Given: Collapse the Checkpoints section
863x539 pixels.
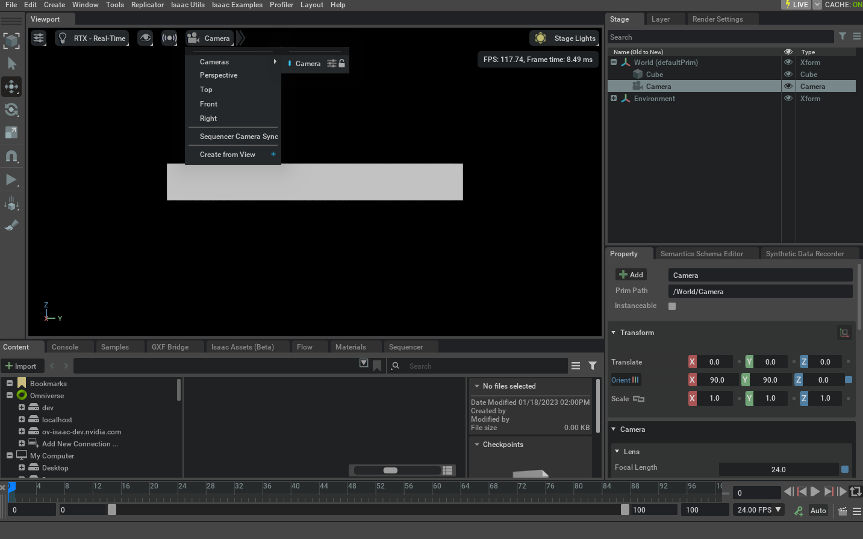Looking at the screenshot, I should (477, 445).
